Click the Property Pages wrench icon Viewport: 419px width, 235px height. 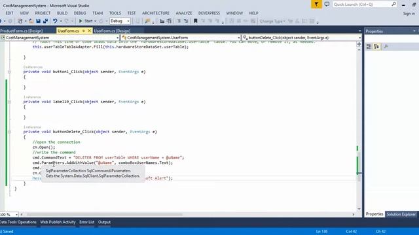pyautogui.click(x=386, y=46)
